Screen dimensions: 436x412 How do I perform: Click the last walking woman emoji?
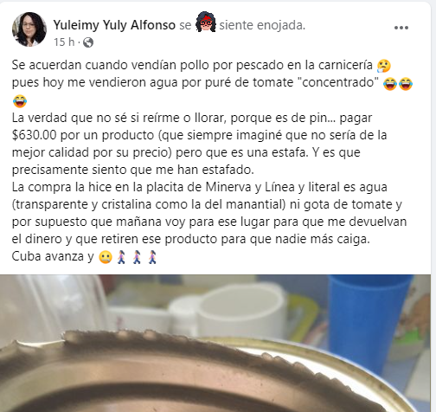[x=152, y=257]
